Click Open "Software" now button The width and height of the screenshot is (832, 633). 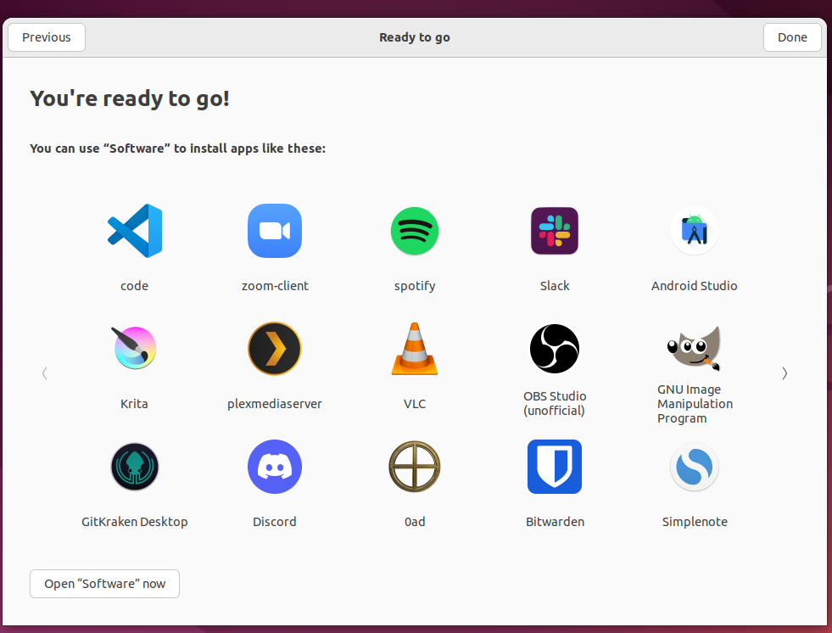tap(104, 584)
